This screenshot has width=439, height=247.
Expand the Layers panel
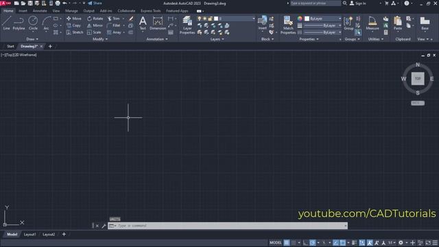coord(217,39)
